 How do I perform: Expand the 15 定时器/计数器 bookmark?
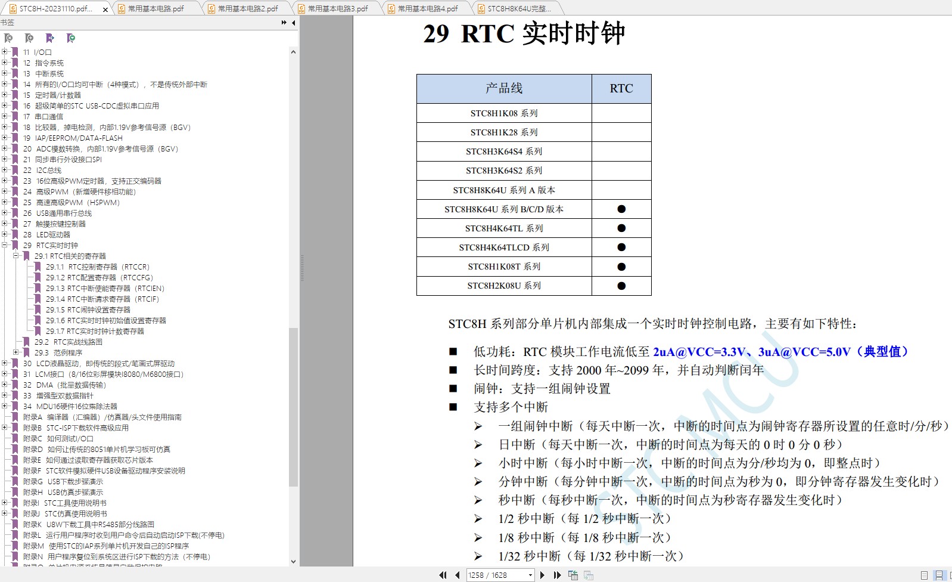[5, 95]
